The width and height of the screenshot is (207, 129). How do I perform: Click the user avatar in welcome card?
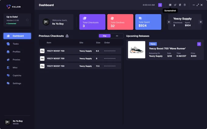pyautogui.click(x=46, y=22)
